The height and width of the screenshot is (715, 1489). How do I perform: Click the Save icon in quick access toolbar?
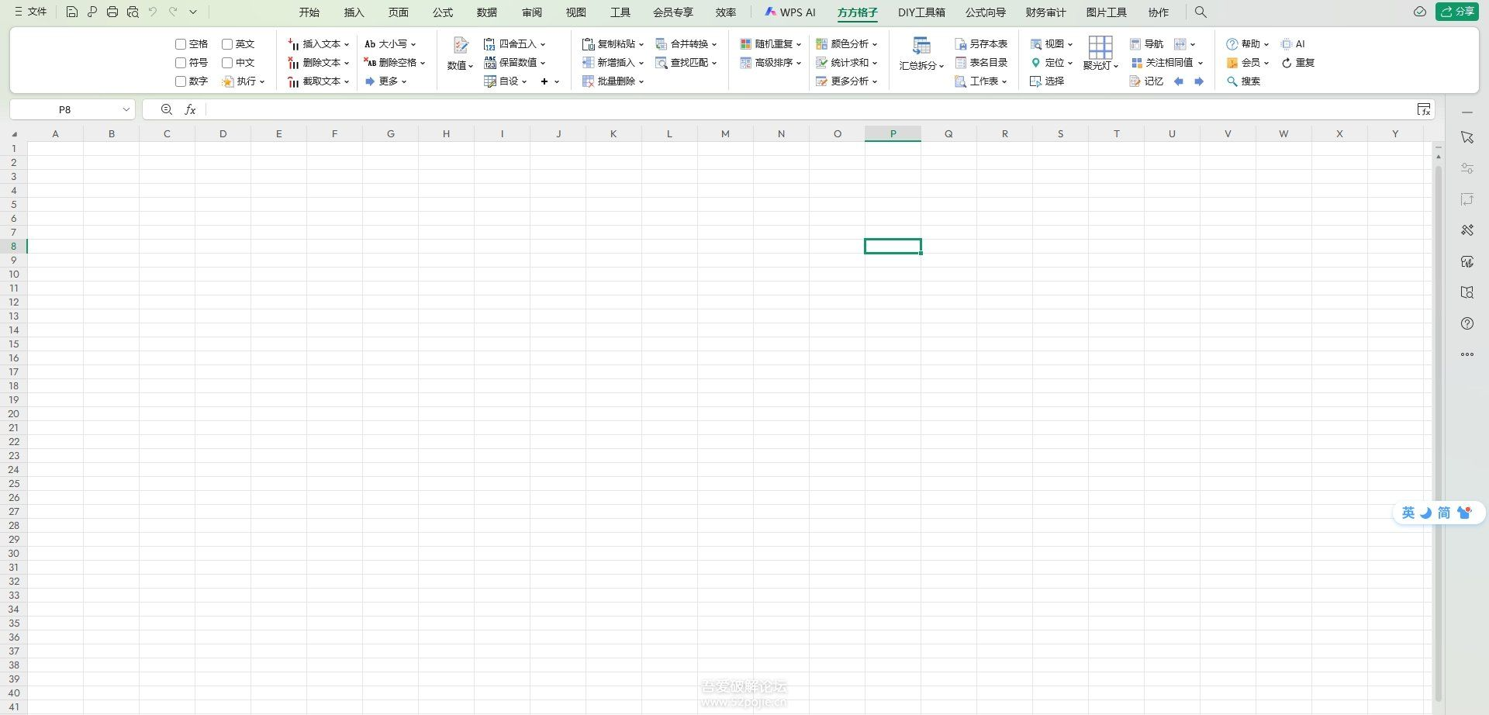click(71, 12)
